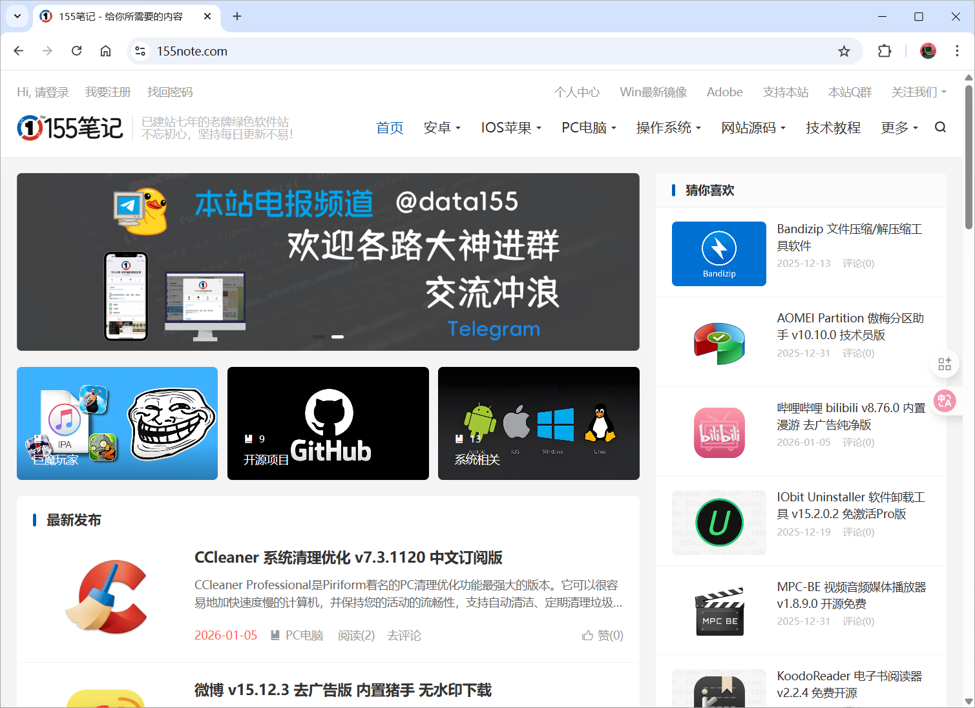975x708 pixels.
Task: Click the thumbs-up like icon on CCleaner post
Action: [587, 636]
